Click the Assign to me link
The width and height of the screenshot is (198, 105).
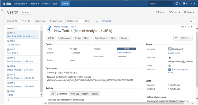click(174, 53)
